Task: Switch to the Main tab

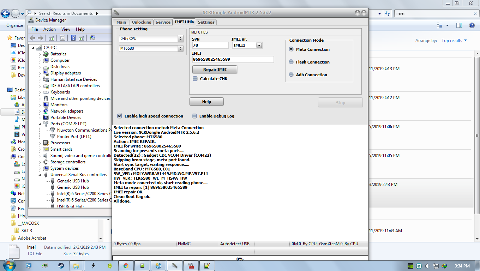Action: pyautogui.click(x=121, y=22)
